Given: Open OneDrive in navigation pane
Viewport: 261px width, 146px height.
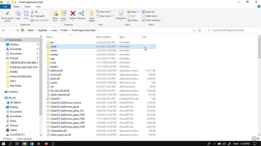Looking at the screenshot, I should click(13, 92).
